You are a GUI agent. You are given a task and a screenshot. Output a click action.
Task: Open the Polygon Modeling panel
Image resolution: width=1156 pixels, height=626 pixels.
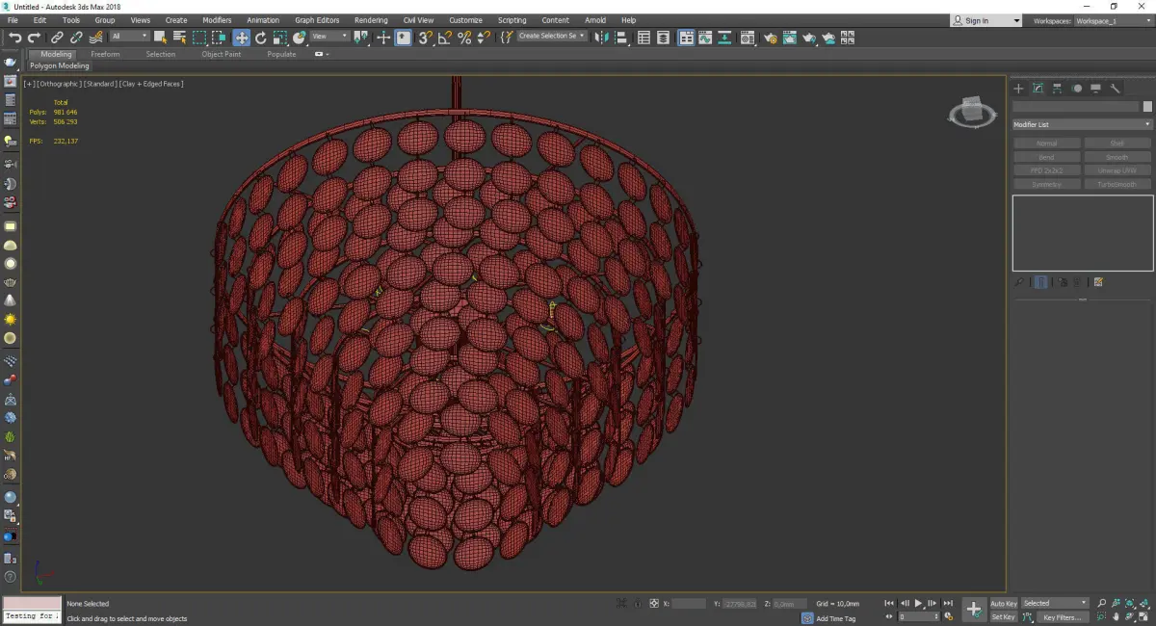60,65
